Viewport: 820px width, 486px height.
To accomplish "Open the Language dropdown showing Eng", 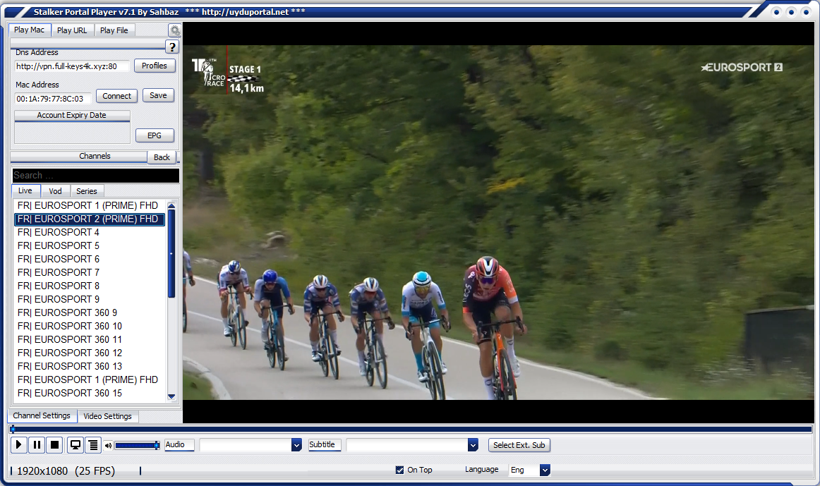I will pos(544,470).
